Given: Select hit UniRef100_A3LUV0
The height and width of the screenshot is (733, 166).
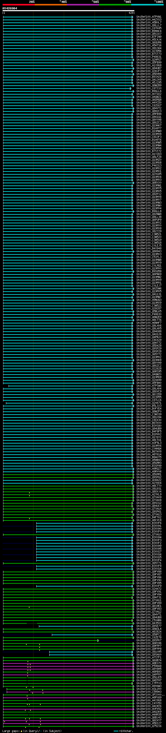Looking at the screenshot, I should [149, 689].
